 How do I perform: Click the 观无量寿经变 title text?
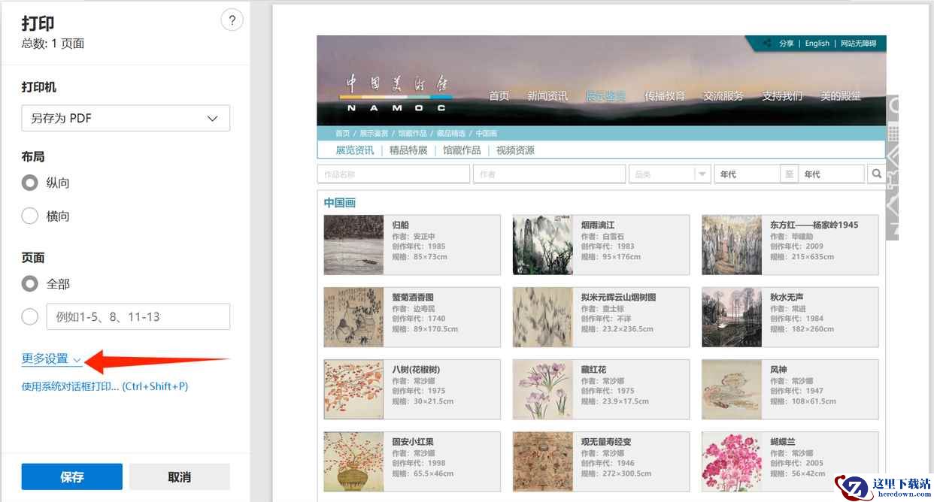(x=606, y=441)
